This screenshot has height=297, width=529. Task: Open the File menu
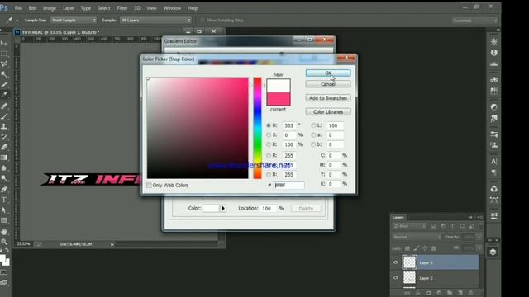[x=18, y=8]
